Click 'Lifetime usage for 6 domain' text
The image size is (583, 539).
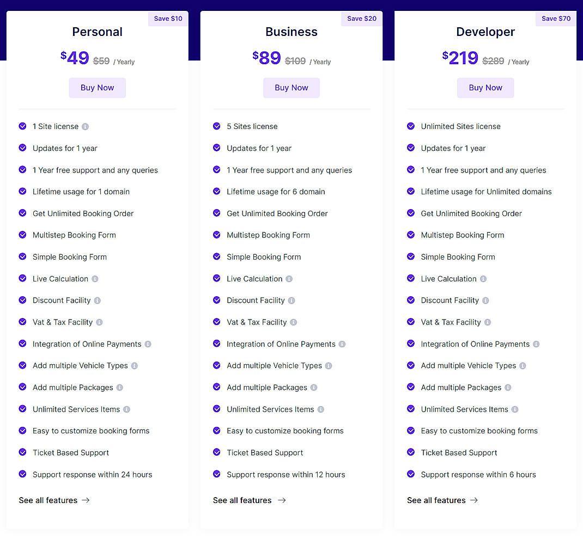click(276, 192)
